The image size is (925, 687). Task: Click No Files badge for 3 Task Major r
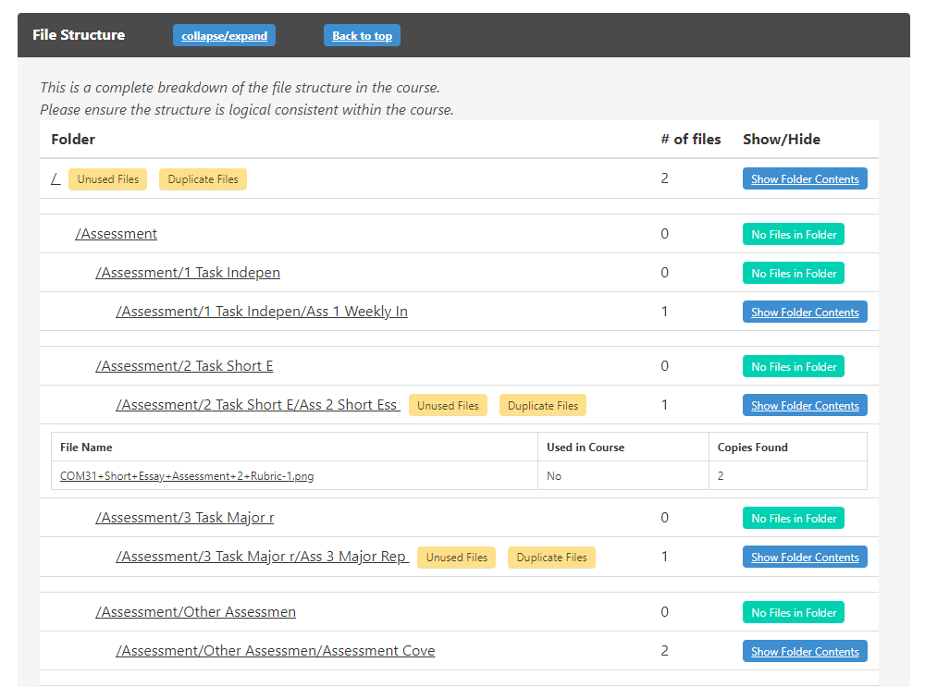point(794,519)
